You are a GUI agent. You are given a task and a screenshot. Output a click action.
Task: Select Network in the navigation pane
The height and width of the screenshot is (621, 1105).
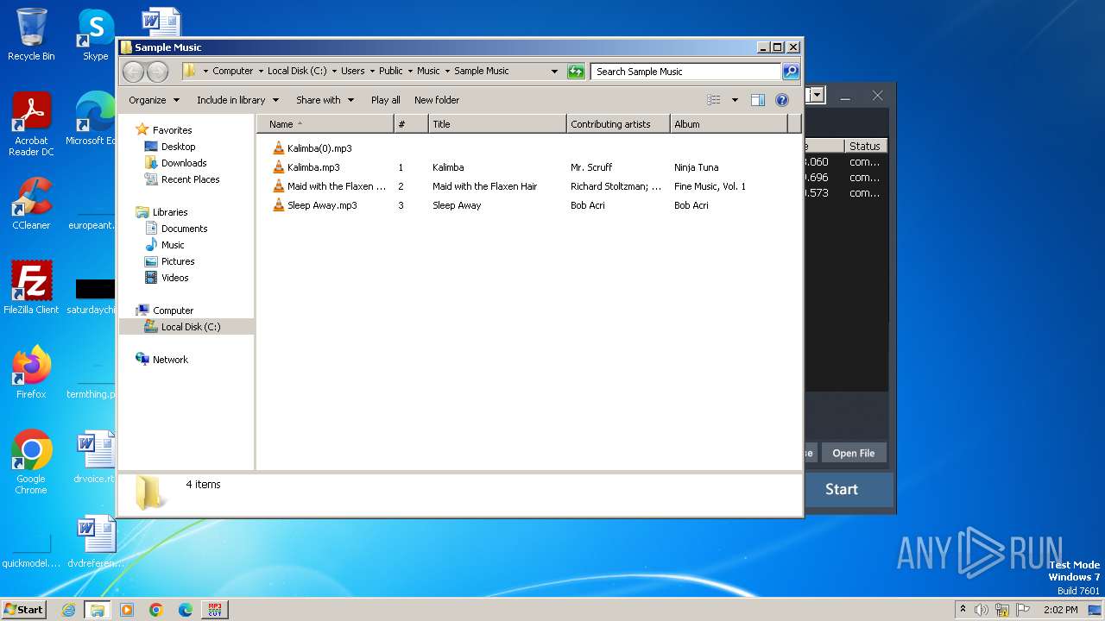170,360
